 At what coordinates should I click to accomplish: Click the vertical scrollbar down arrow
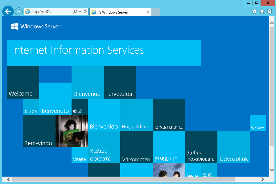click(x=272, y=170)
